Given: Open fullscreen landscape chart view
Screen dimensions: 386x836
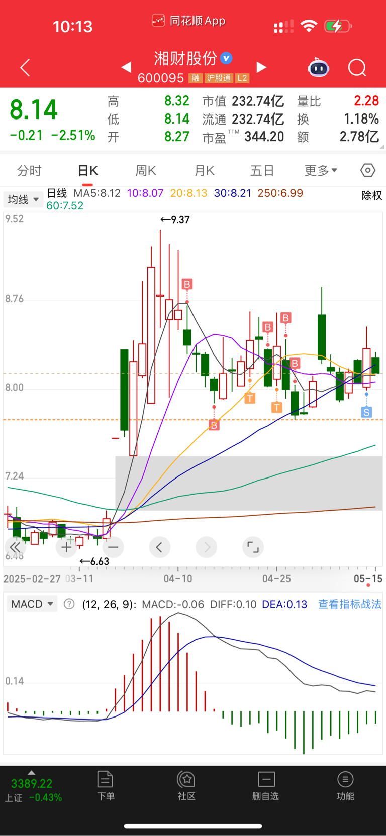Looking at the screenshot, I should point(253,547).
